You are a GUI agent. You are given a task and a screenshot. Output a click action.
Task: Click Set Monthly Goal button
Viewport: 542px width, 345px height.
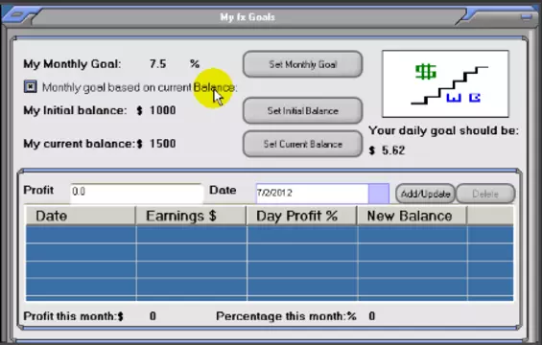pos(303,64)
